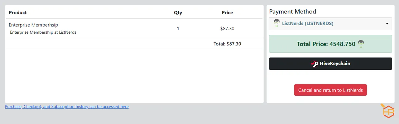Click the HiveKeychain key logo icon
Viewport: 399px width, 124px height.
(315, 64)
